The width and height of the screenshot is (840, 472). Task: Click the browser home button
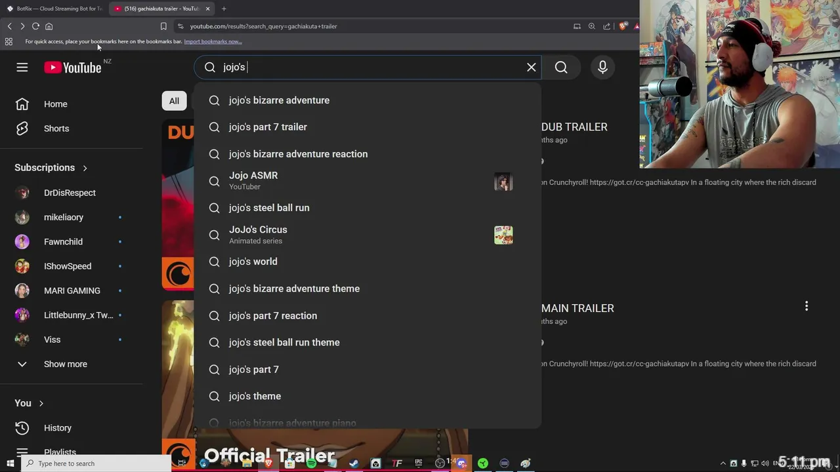[49, 26]
